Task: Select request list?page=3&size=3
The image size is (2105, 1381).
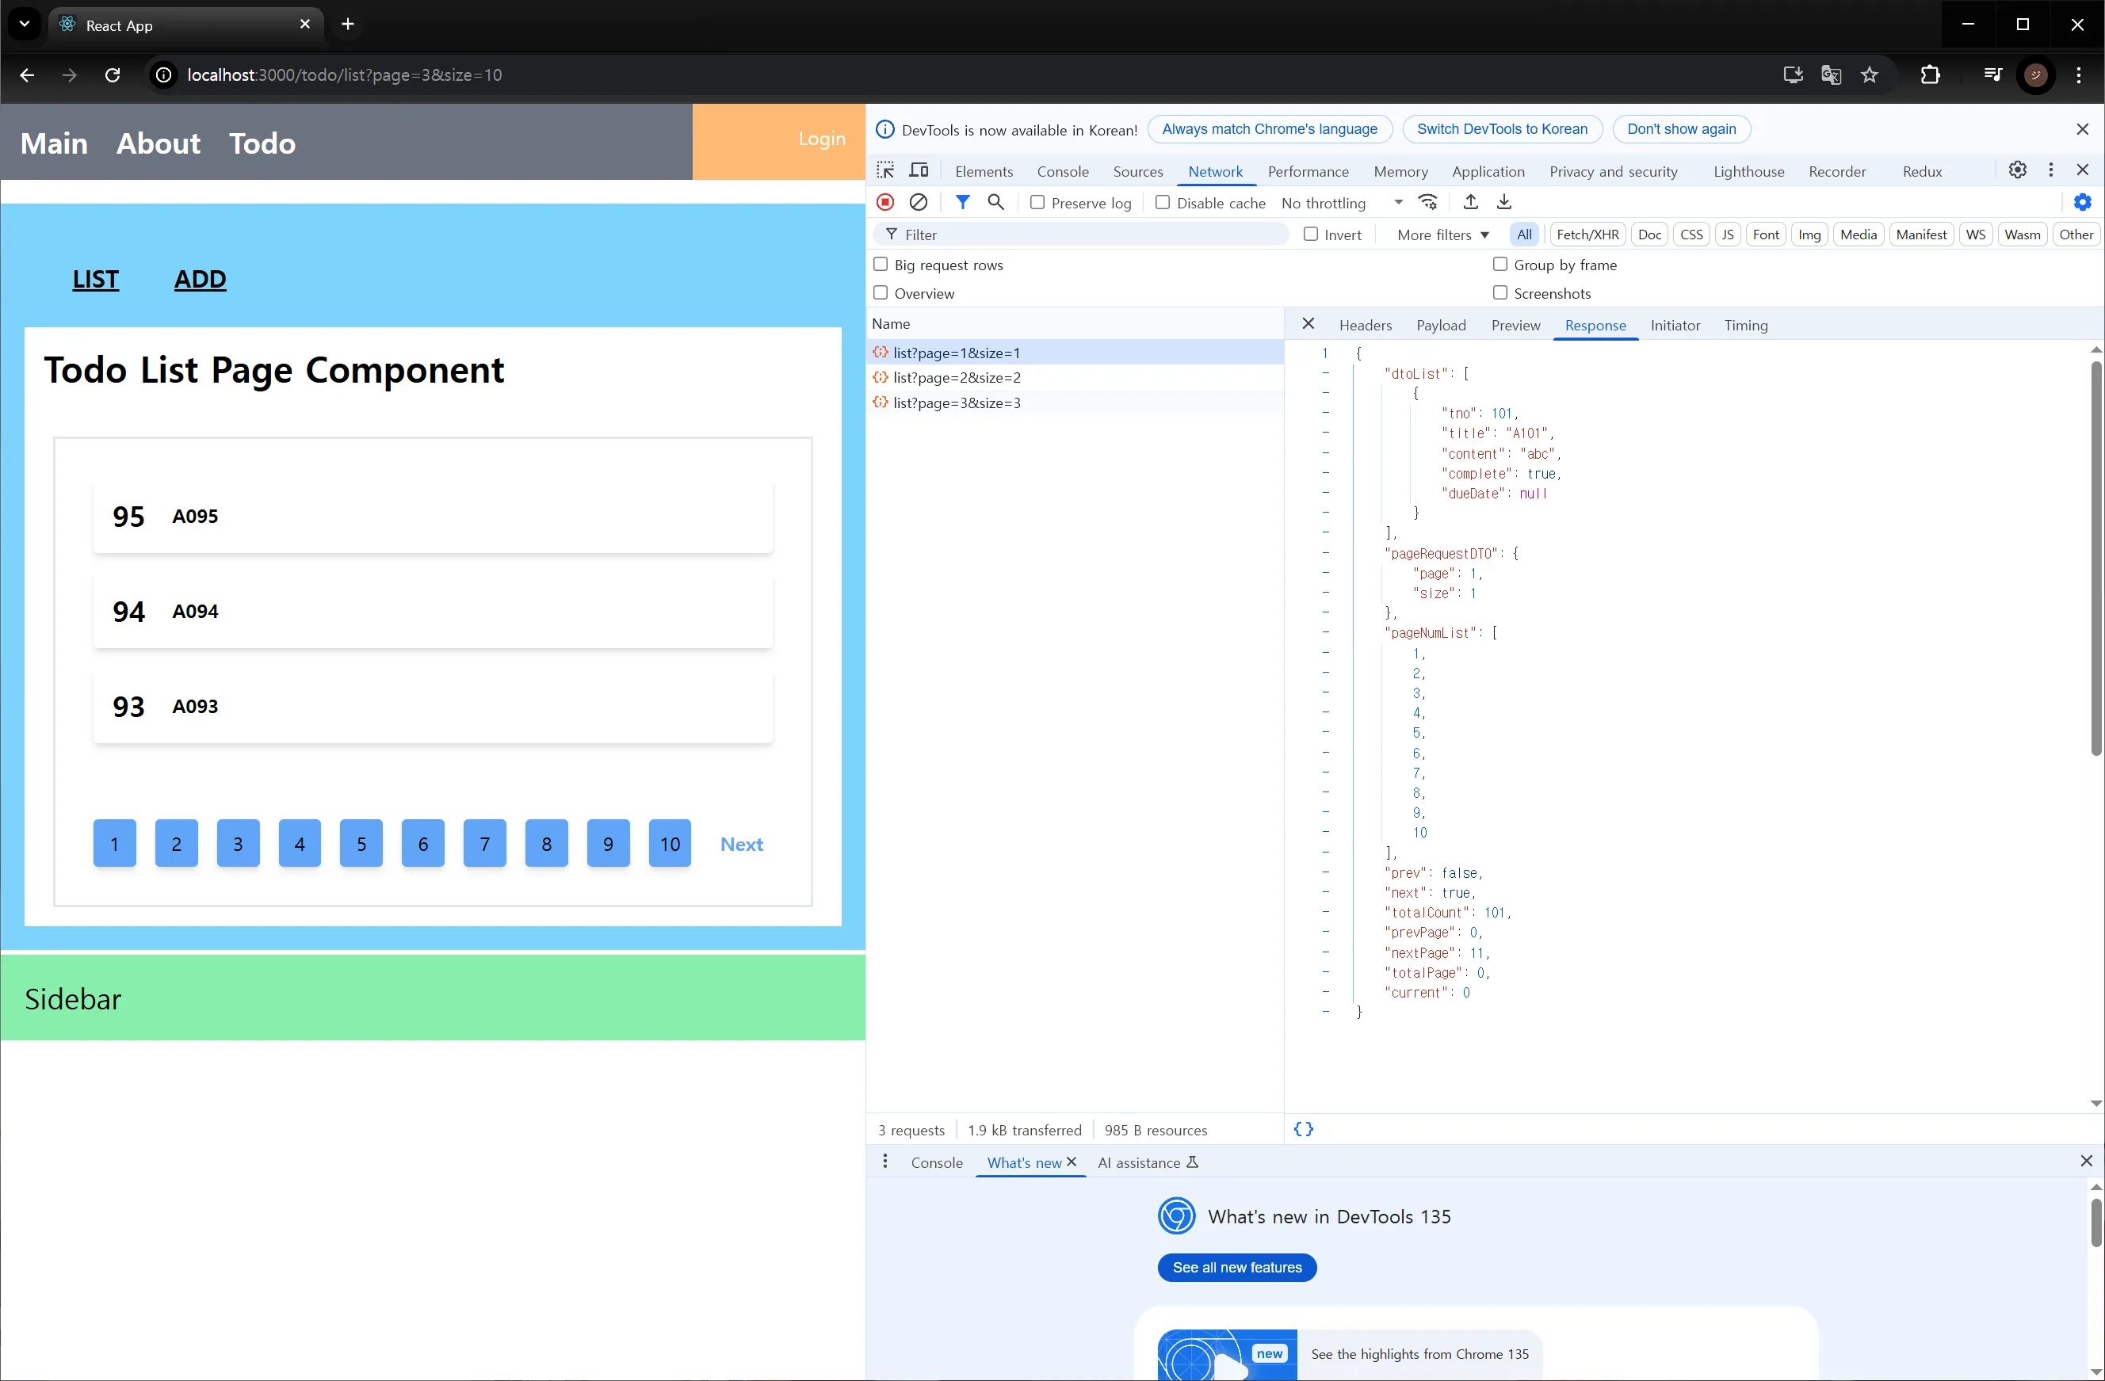Action: tap(1075, 402)
